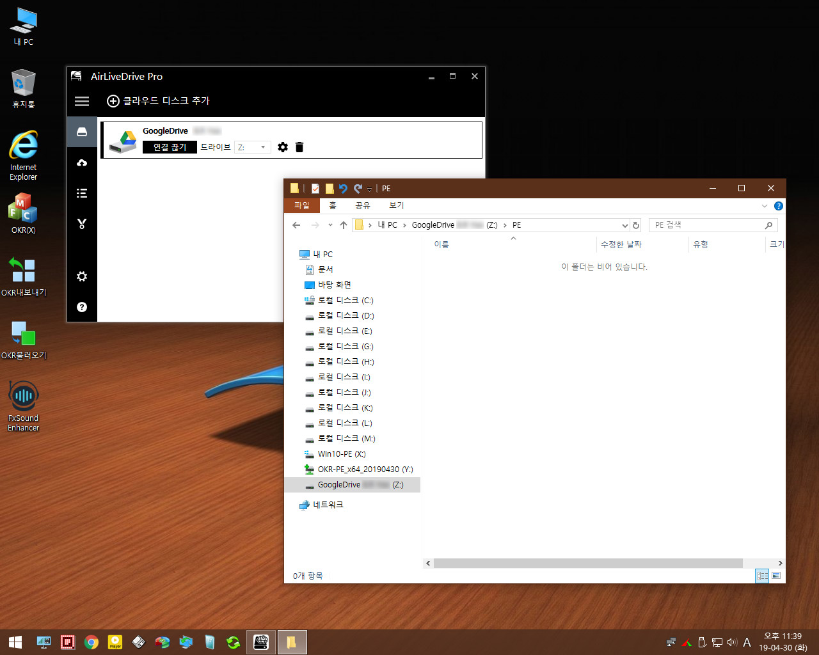Click GoogleDrive (Z:) in address breadcrumb

(x=454, y=225)
